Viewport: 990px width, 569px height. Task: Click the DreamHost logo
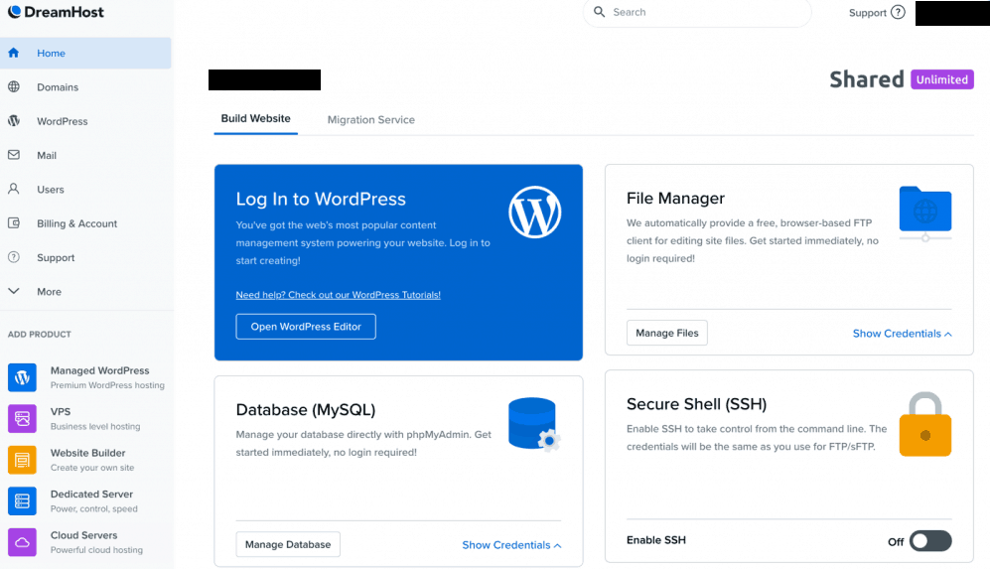pyautogui.click(x=56, y=11)
